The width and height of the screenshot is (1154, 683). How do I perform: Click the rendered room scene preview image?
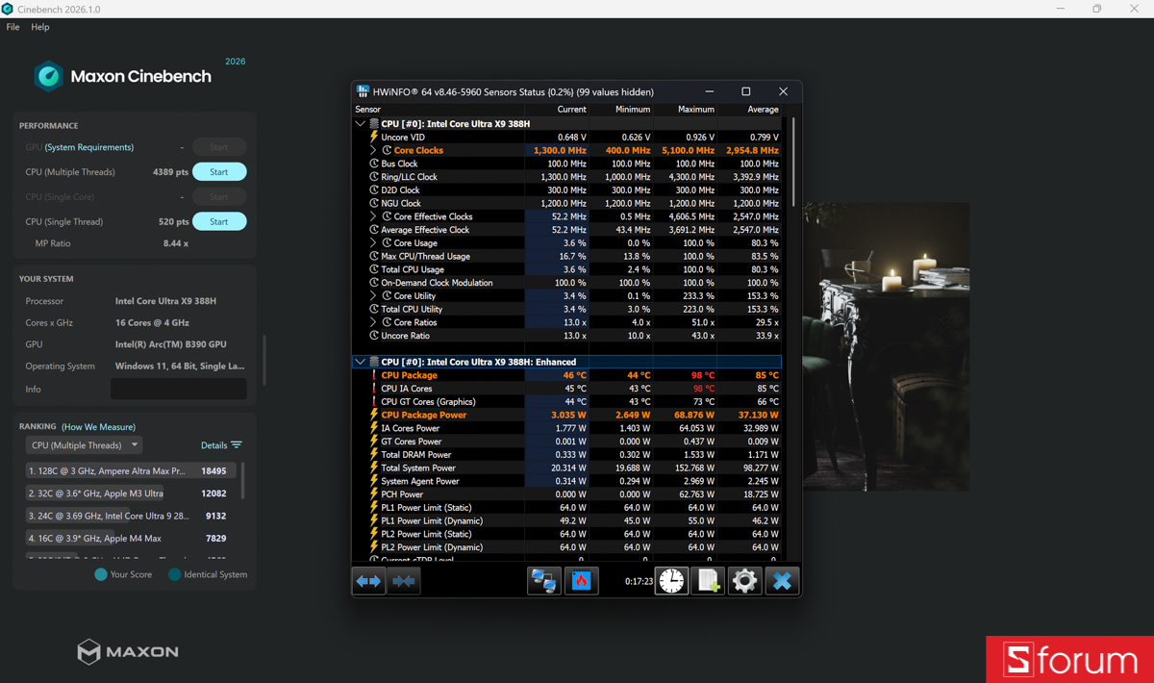click(x=887, y=346)
